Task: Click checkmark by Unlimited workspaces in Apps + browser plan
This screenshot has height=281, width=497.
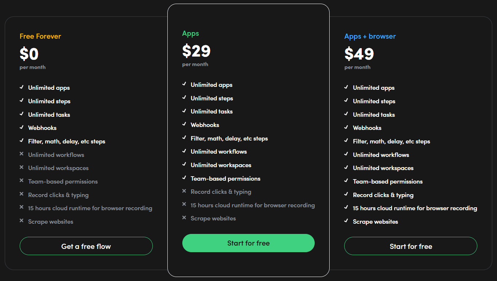Action: pyautogui.click(x=346, y=168)
